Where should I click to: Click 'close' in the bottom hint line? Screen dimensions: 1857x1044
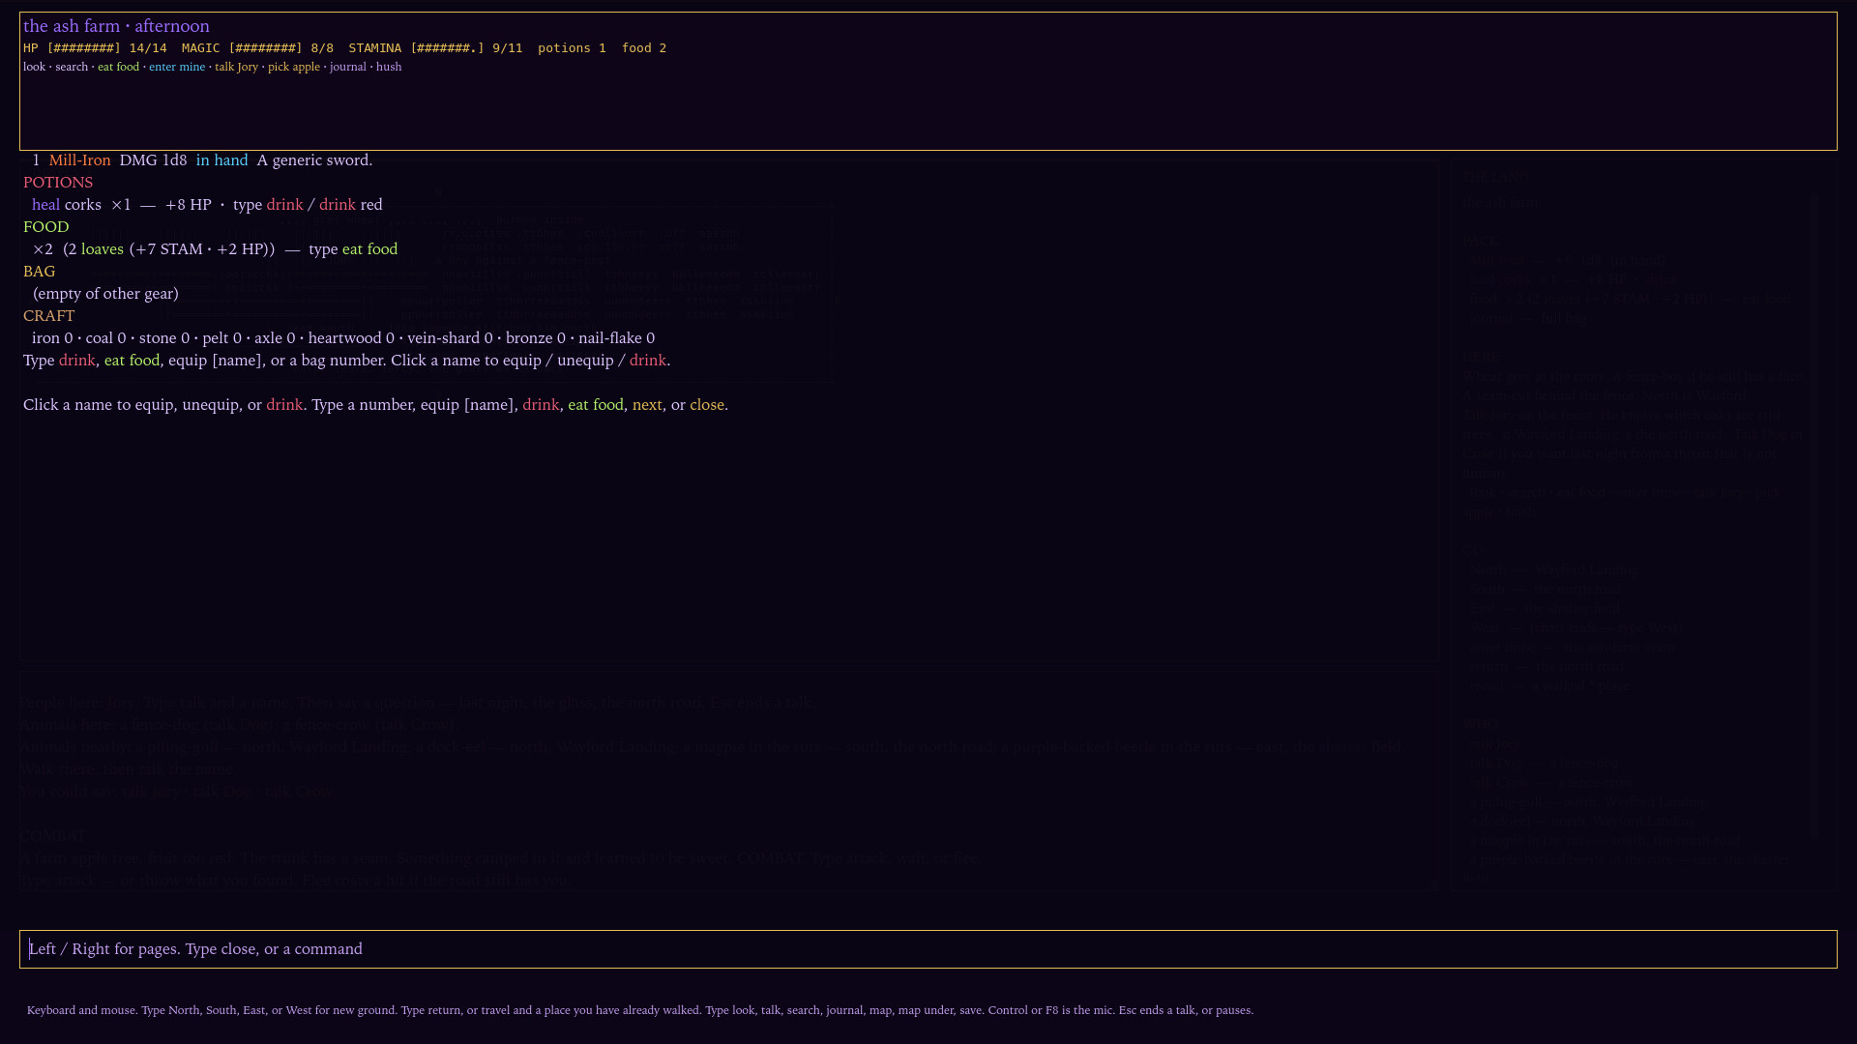click(706, 405)
